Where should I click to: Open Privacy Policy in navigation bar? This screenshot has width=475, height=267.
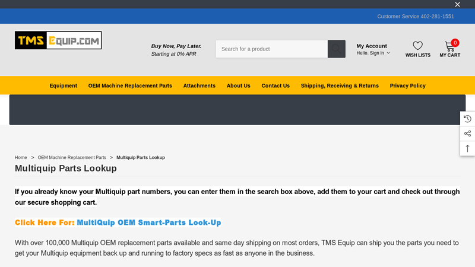click(x=407, y=85)
